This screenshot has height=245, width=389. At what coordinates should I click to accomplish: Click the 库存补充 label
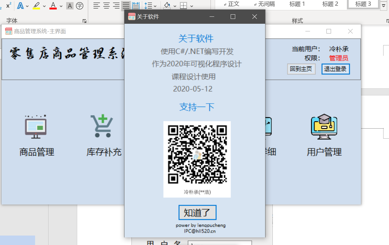coord(104,152)
